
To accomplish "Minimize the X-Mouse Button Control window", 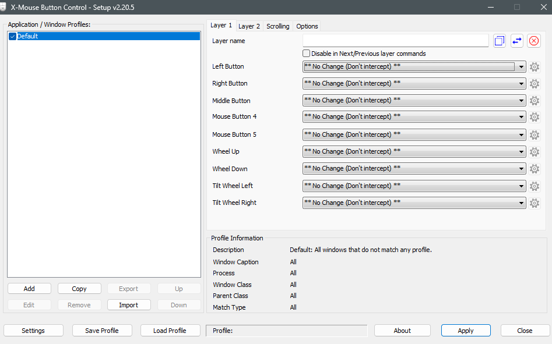I will coord(491,7).
